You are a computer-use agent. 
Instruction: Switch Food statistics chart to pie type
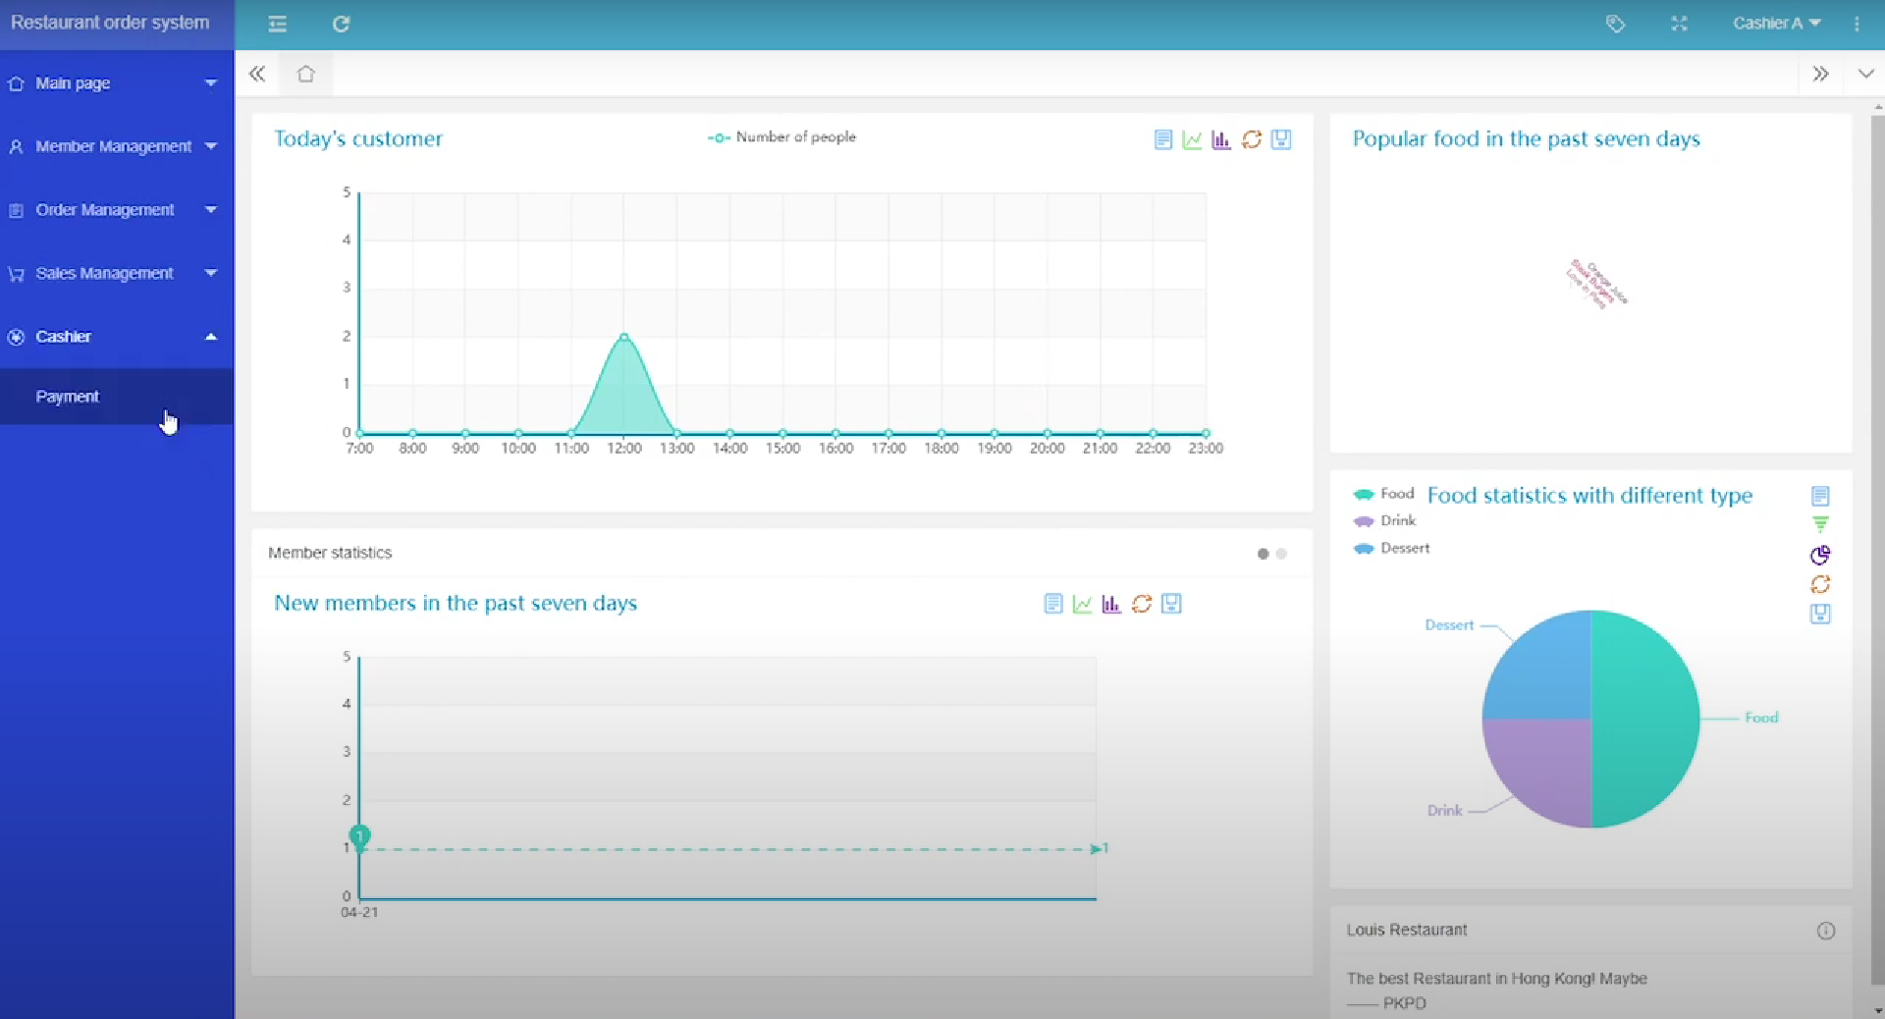[1820, 555]
